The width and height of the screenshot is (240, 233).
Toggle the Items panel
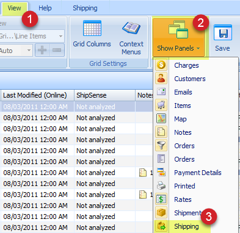click(x=183, y=106)
